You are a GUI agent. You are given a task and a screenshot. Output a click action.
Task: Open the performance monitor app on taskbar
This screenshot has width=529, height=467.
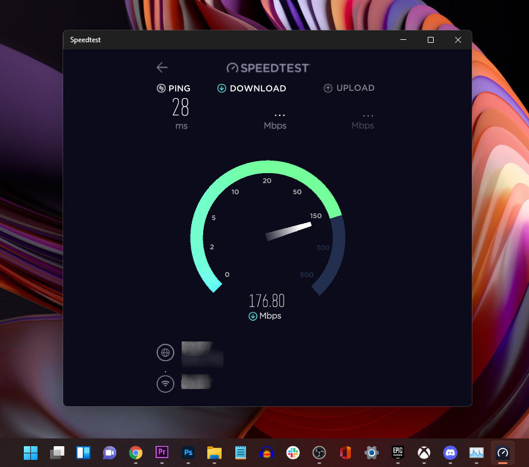tap(477, 453)
